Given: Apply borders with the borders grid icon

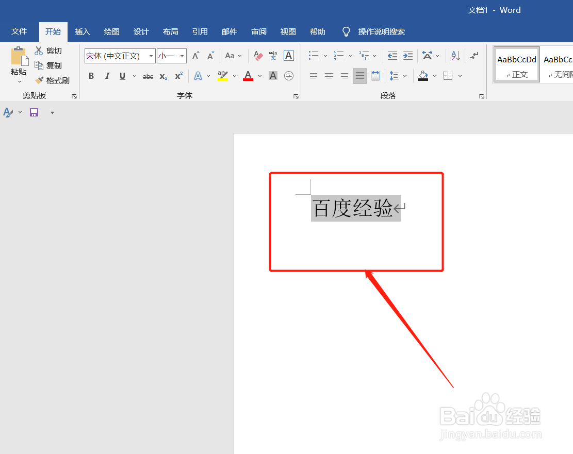Looking at the screenshot, I should (x=448, y=76).
